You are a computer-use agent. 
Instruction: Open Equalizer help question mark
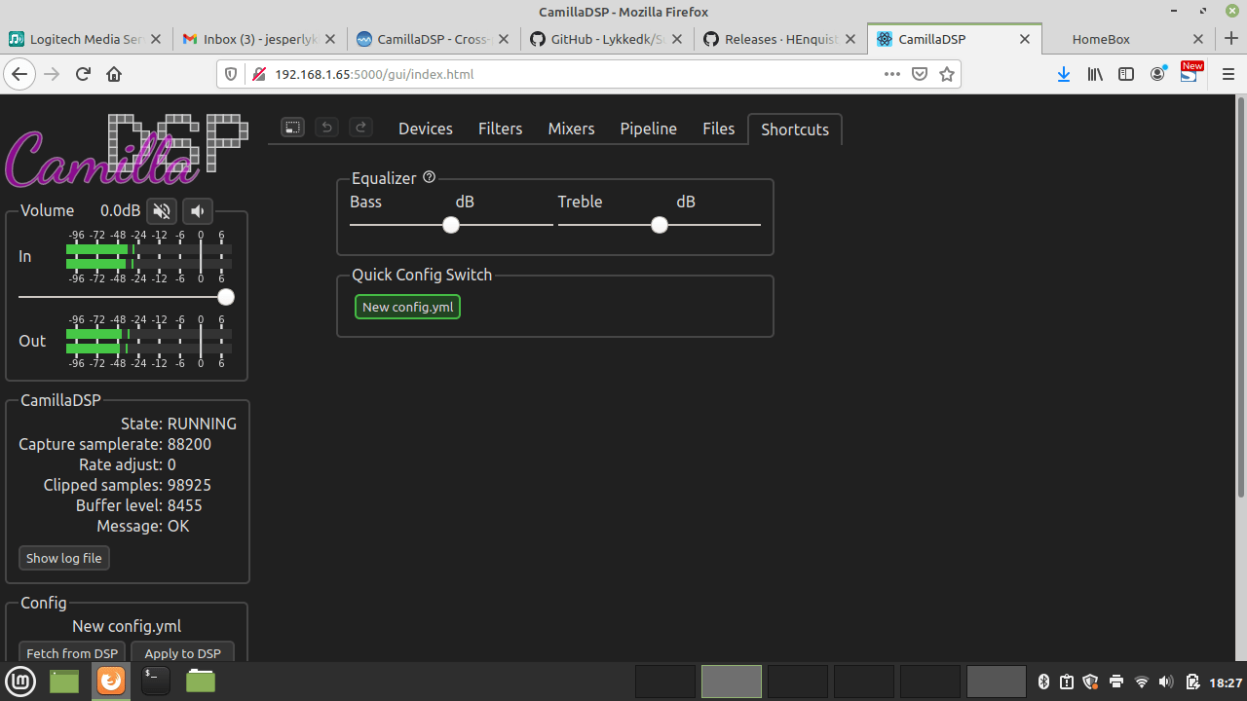pyautogui.click(x=430, y=177)
